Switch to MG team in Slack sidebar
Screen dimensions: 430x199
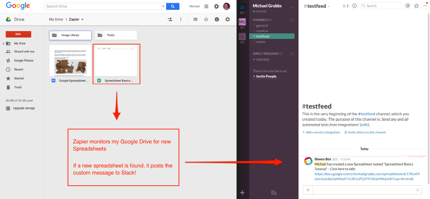[242, 22]
